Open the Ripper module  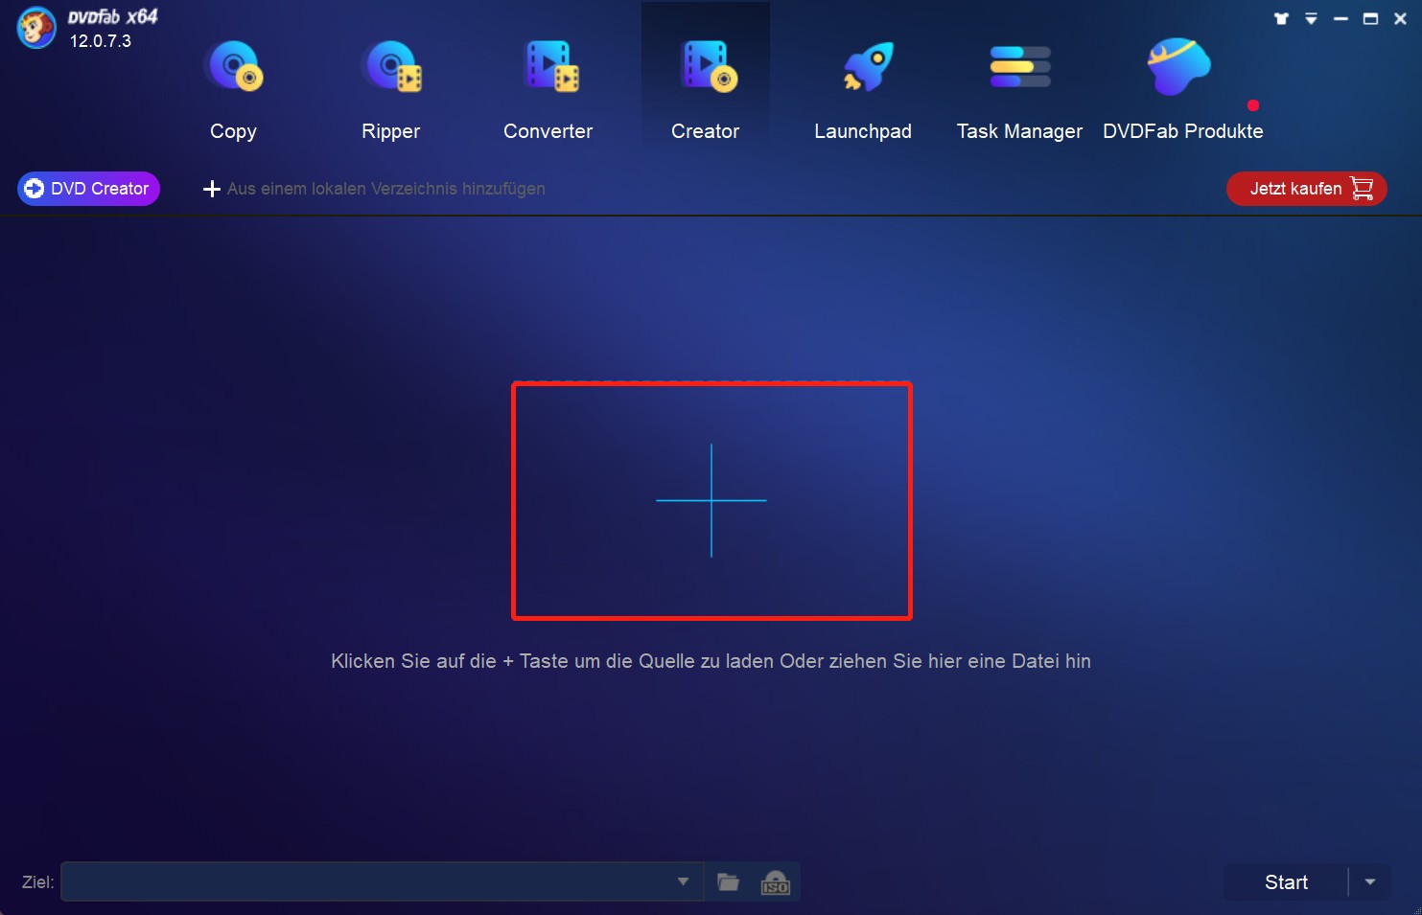click(390, 90)
